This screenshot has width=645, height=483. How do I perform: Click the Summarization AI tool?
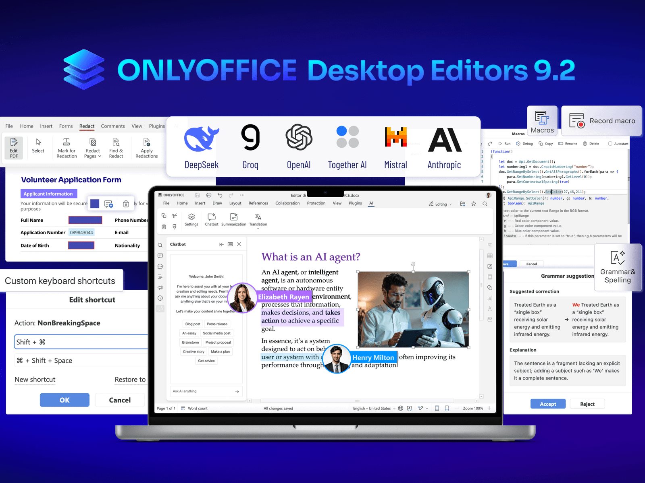[234, 220]
